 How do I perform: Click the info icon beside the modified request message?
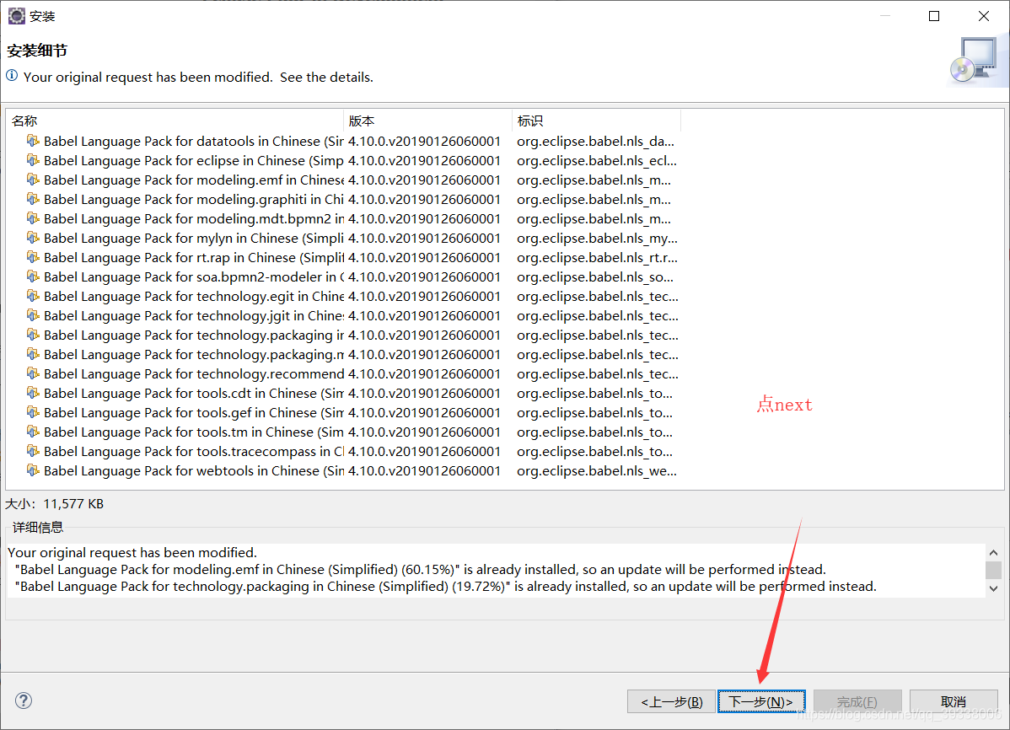pos(13,76)
